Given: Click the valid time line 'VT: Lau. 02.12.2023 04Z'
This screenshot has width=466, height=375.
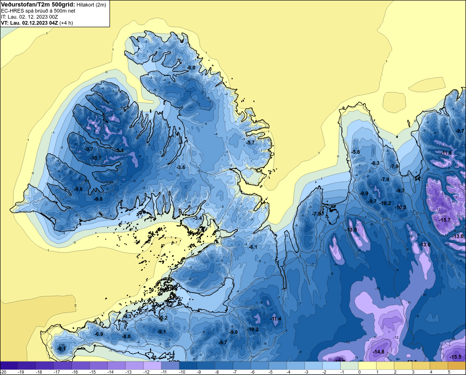Looking at the screenshot, I should pyautogui.click(x=29, y=23).
